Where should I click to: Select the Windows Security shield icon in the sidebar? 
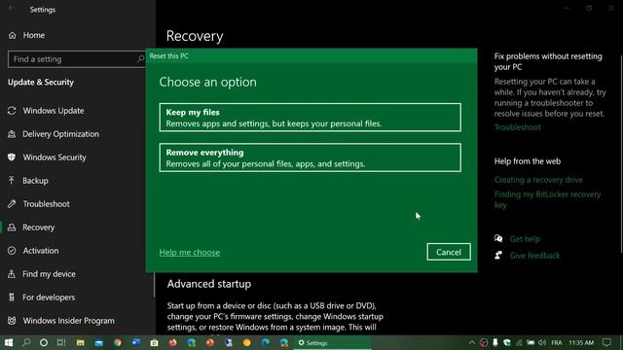pos(12,157)
